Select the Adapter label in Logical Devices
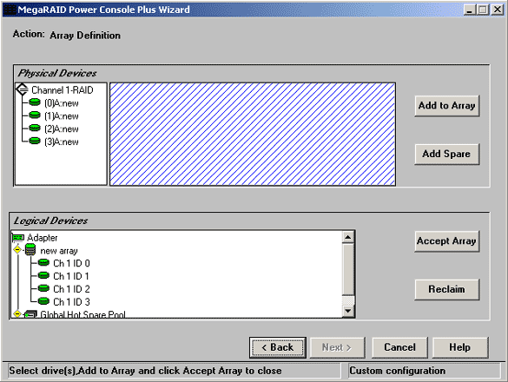 coord(43,238)
